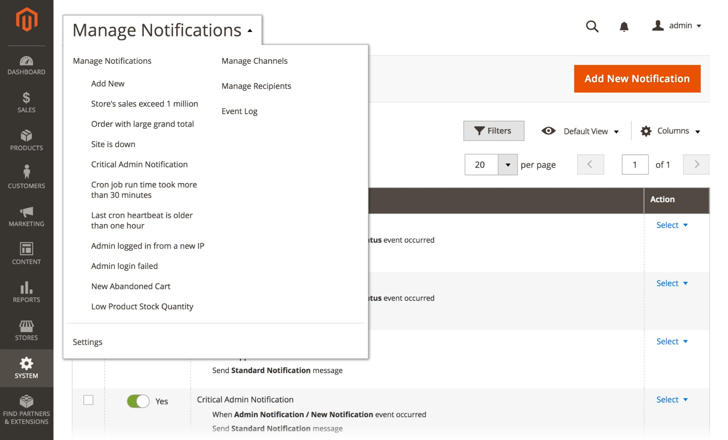Tick the Critical Admin Notification row checkbox

pos(88,400)
